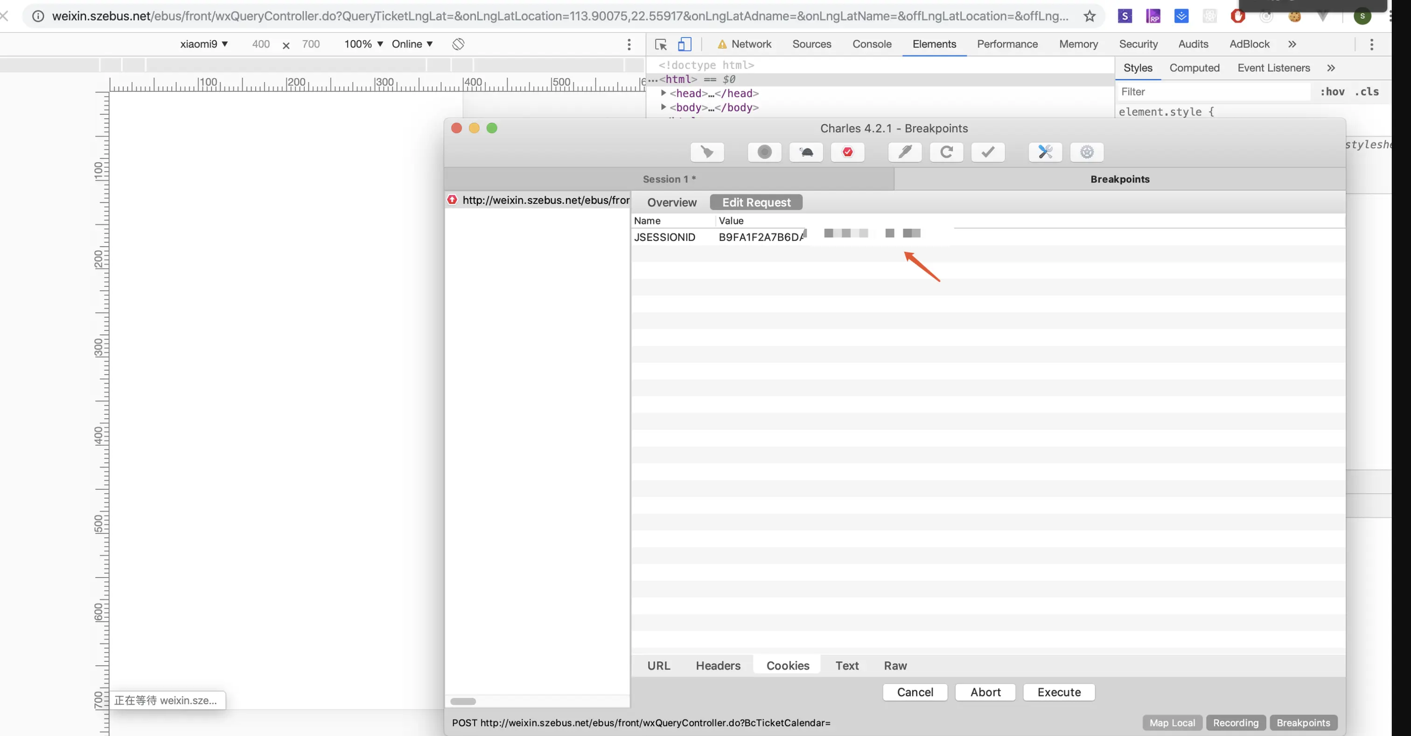The width and height of the screenshot is (1411, 736).
Task: Click the viewport width field showing 400
Action: pos(261,44)
